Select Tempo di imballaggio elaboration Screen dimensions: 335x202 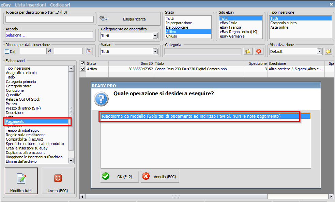click(x=36, y=130)
